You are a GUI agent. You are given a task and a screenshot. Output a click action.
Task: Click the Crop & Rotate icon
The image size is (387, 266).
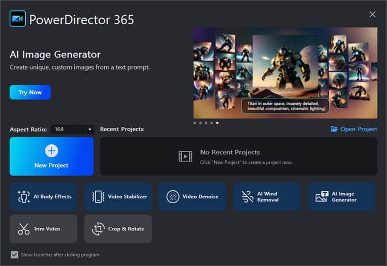pyautogui.click(x=98, y=229)
